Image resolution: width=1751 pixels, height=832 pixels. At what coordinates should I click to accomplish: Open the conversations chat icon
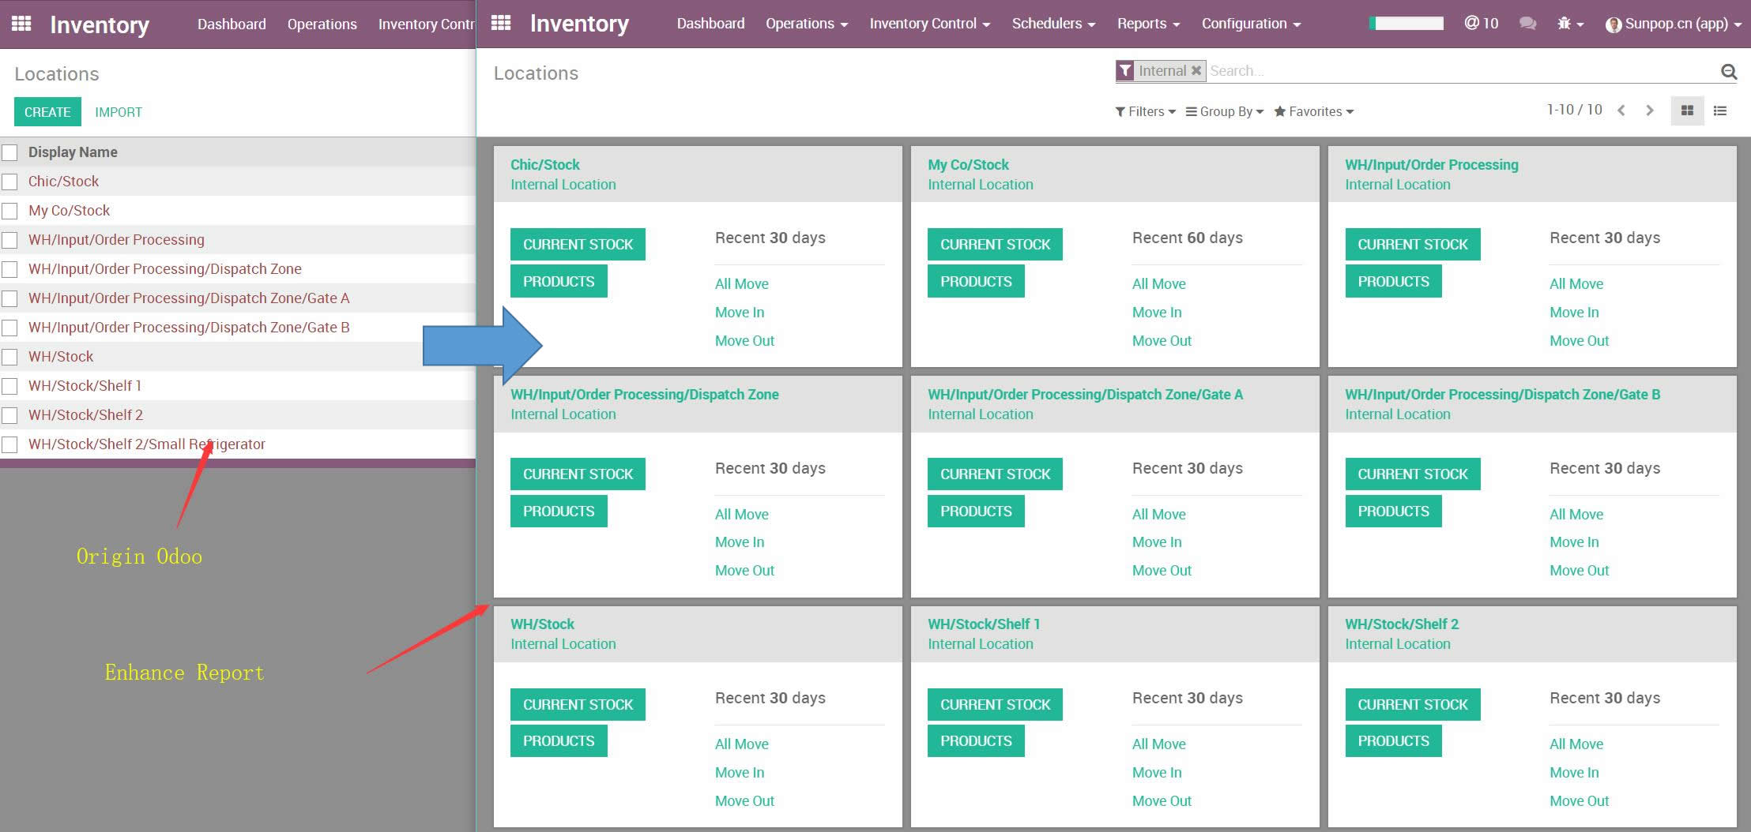coord(1527,24)
